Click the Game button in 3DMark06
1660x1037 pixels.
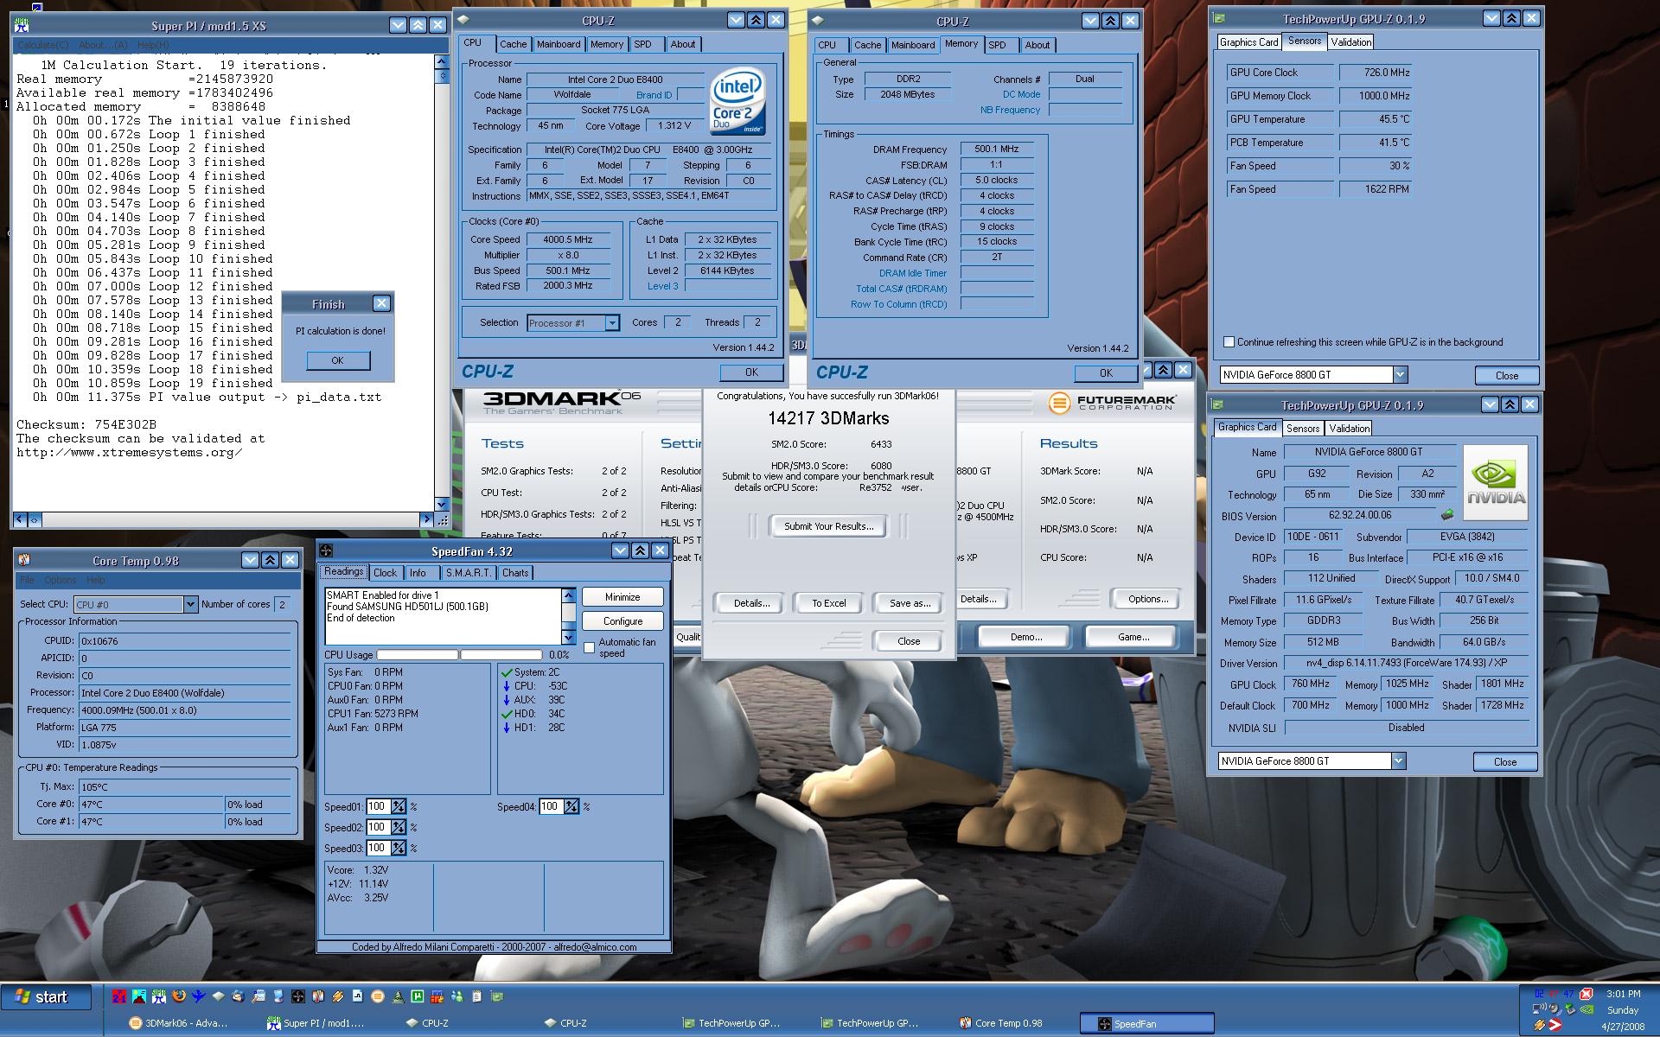point(1133,637)
